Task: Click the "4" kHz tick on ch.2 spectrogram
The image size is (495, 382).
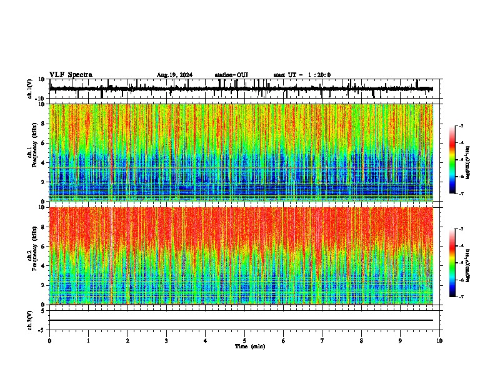Action: tap(44, 266)
